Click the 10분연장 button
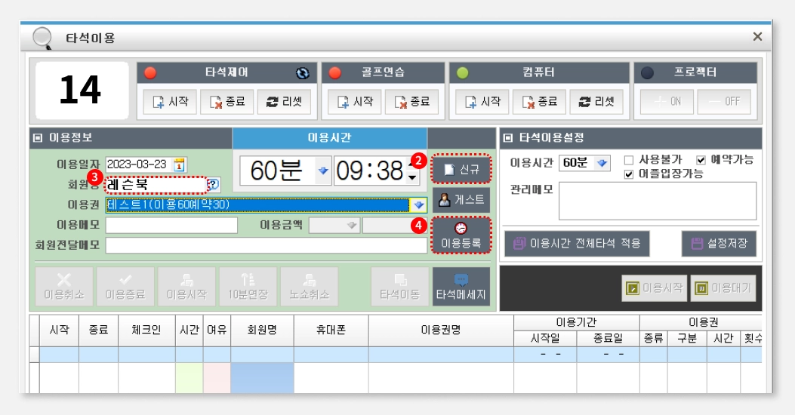This screenshot has width=795, height=415. [x=248, y=287]
